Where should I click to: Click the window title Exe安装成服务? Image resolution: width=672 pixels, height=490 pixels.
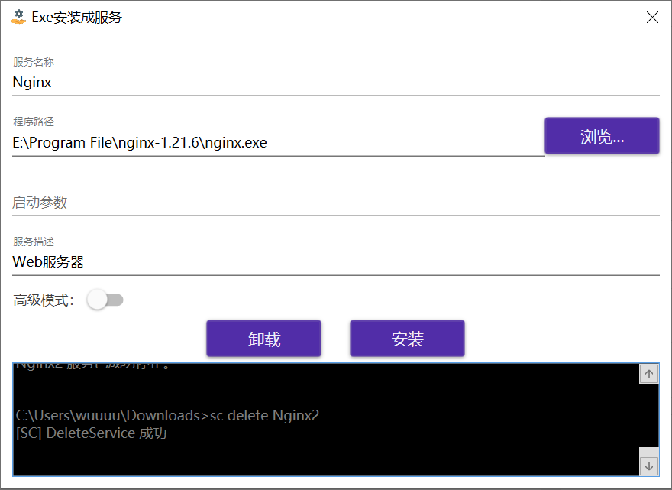pyautogui.click(x=76, y=17)
